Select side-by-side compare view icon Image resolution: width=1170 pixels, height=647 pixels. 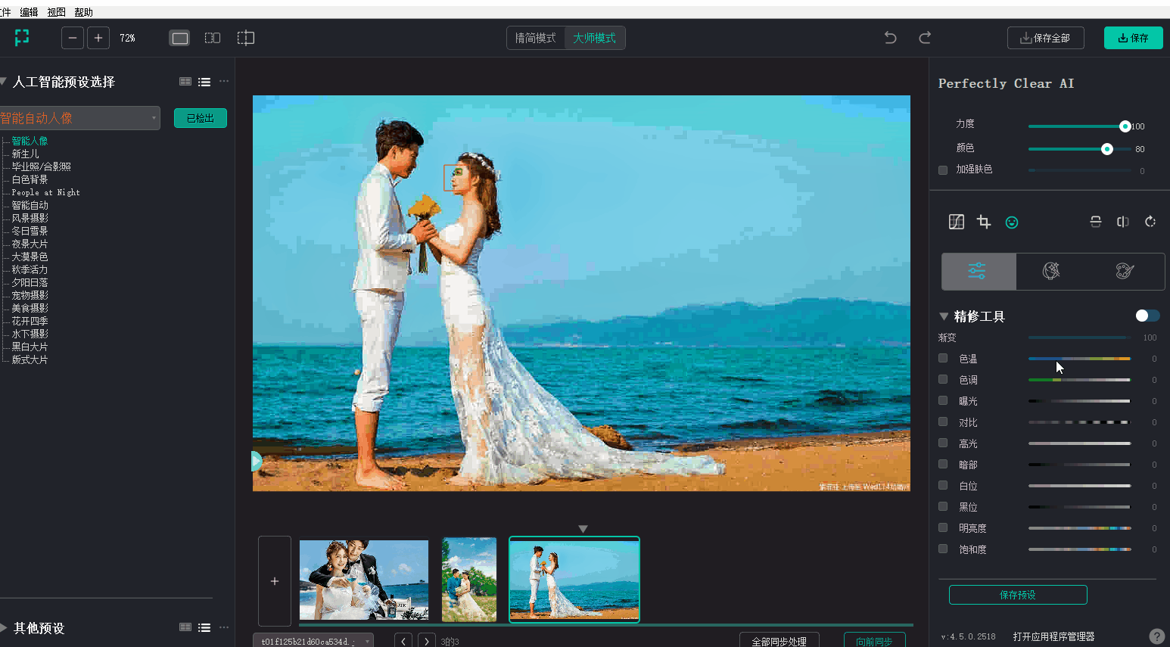click(213, 38)
